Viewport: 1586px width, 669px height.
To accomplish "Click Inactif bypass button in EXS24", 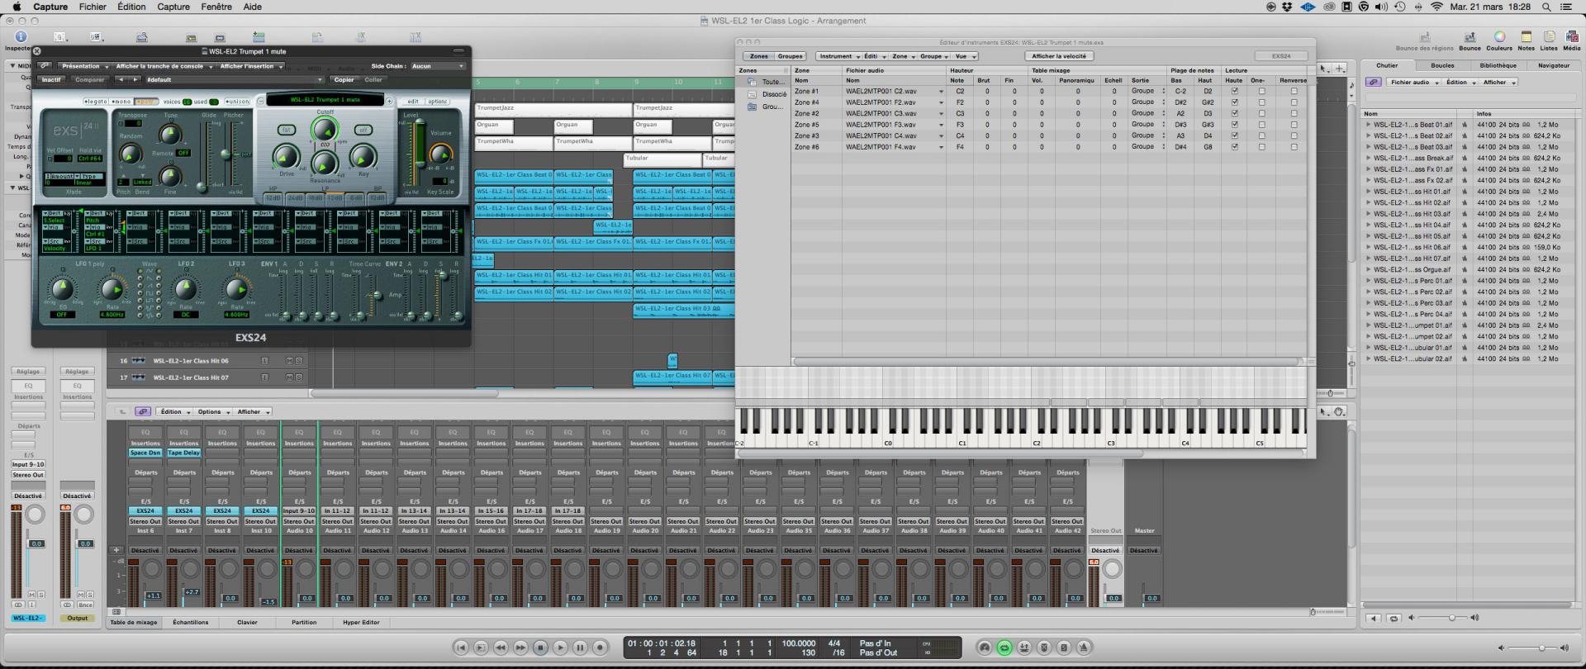I will coord(51,80).
